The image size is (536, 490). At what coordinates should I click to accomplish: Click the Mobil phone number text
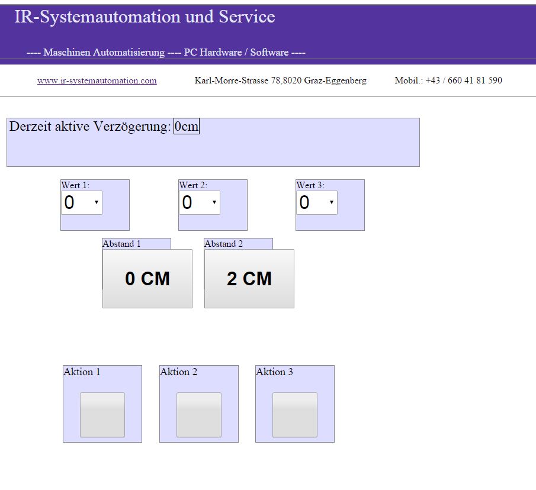click(x=448, y=80)
